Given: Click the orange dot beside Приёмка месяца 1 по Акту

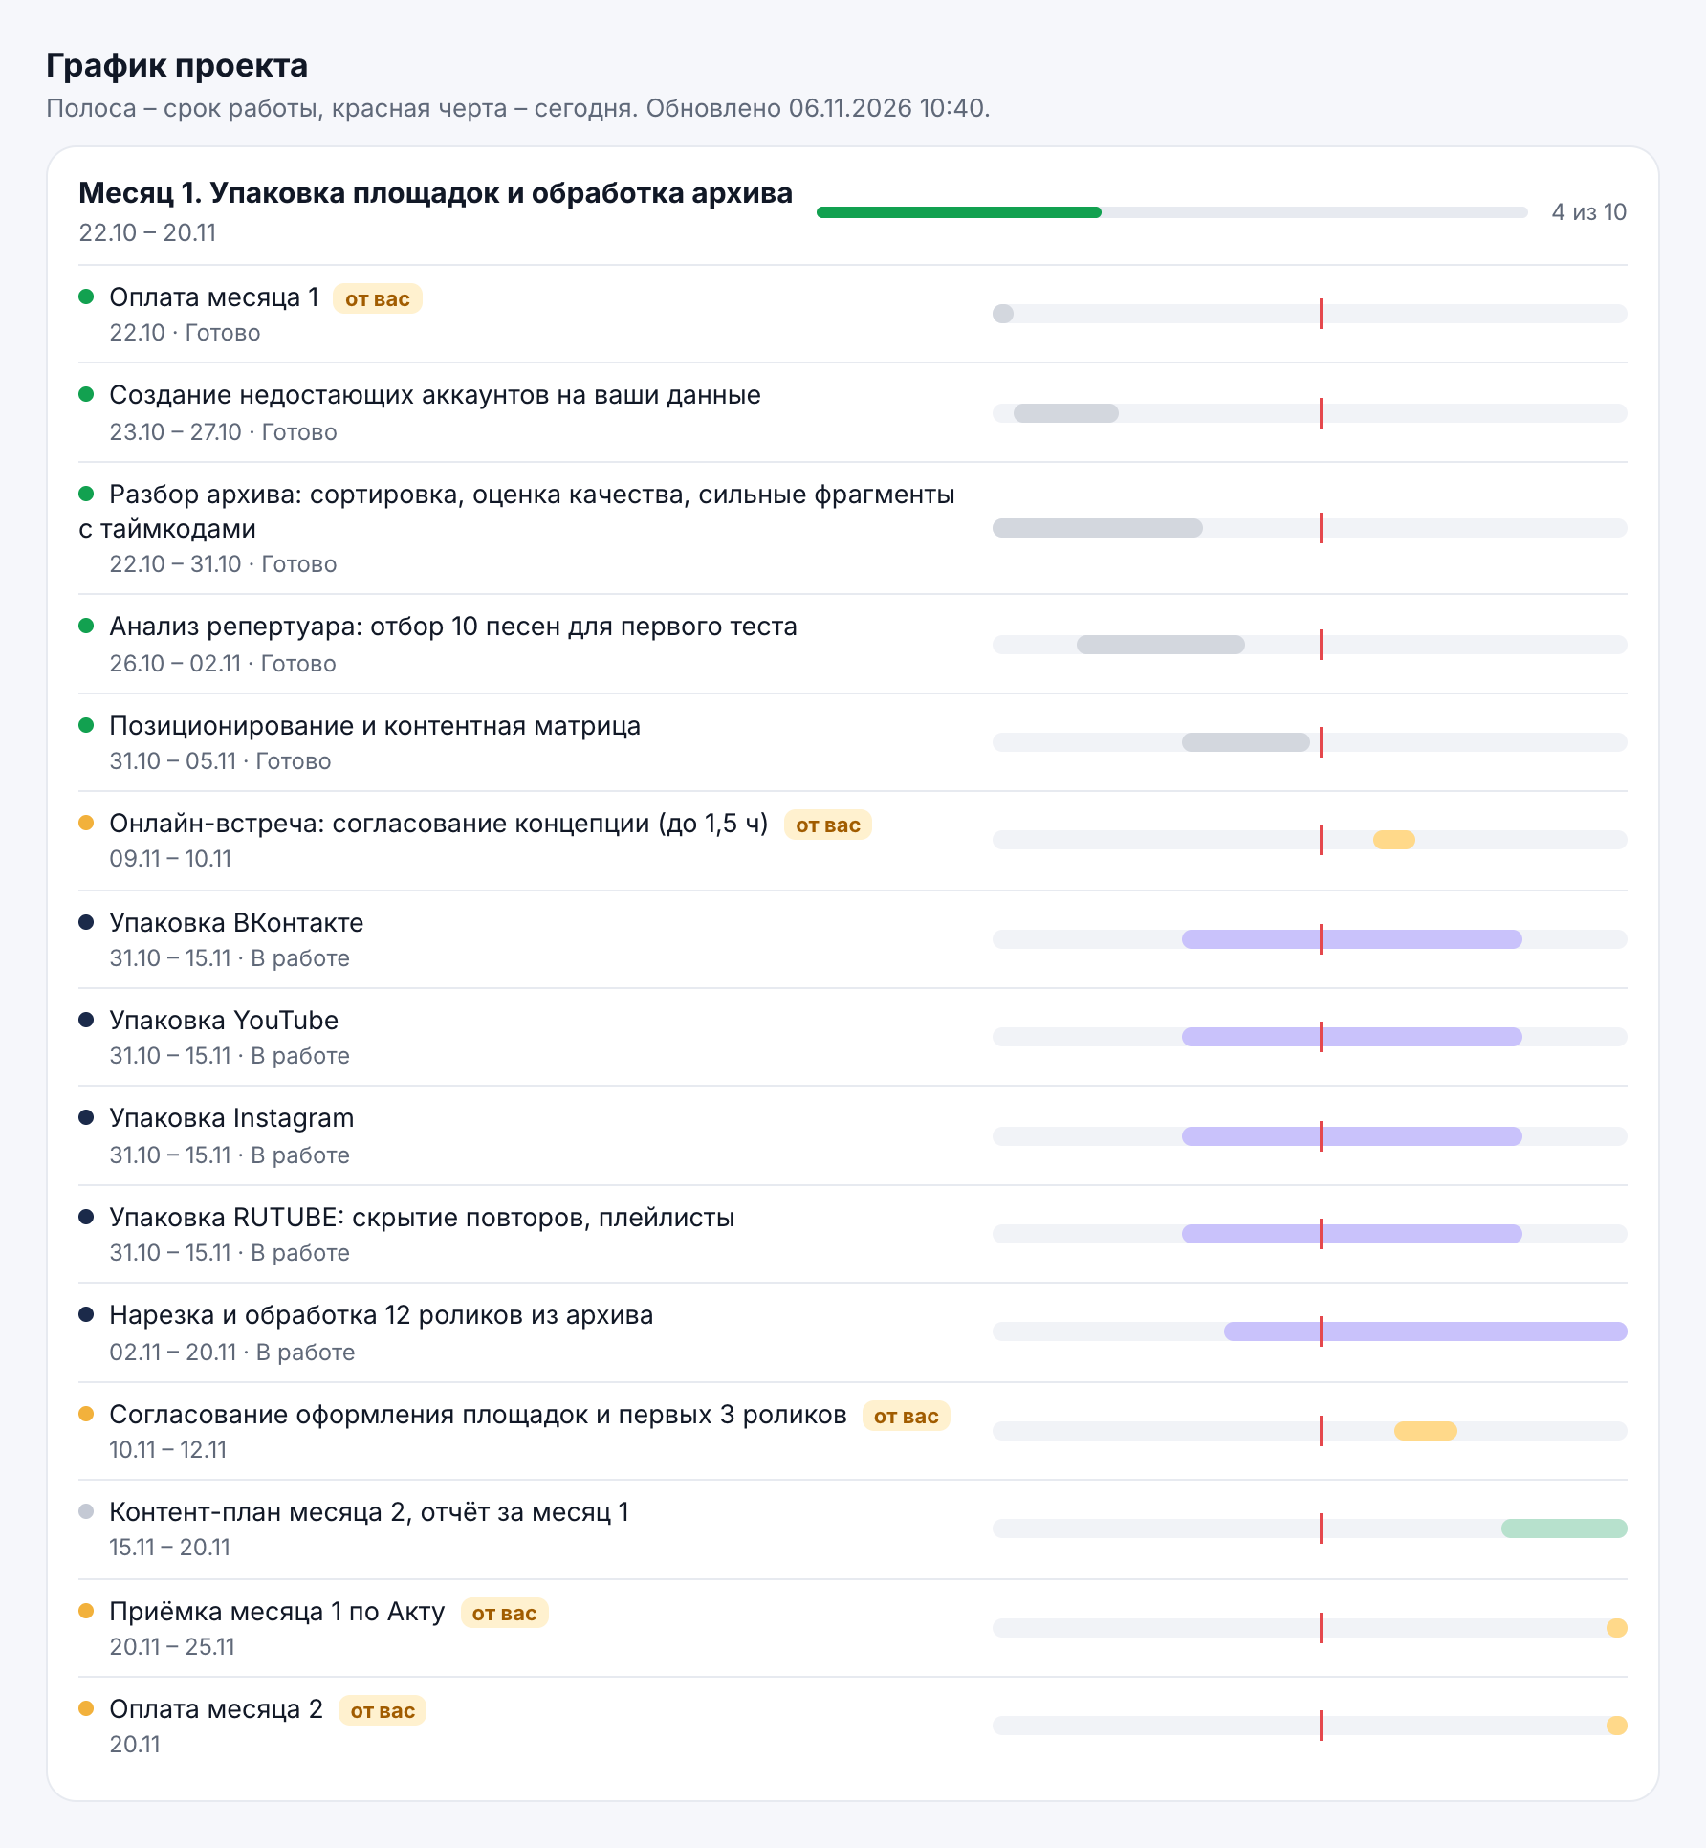Looking at the screenshot, I should (86, 1611).
